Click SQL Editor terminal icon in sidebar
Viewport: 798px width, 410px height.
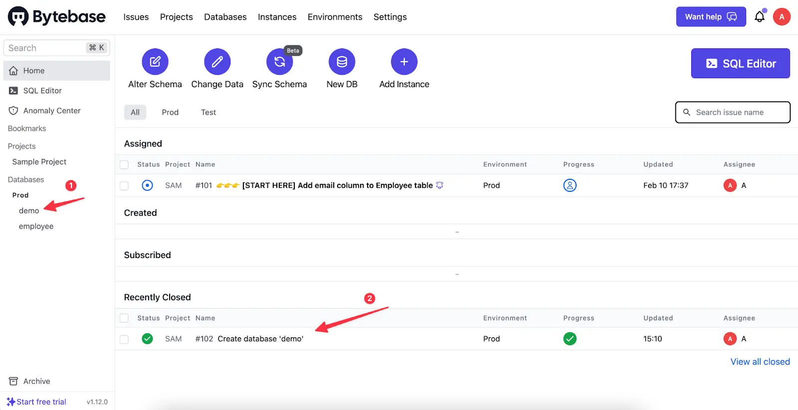13,91
